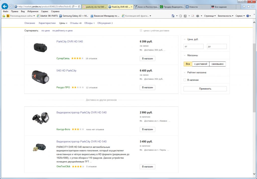Screen dimensions: 257x179
Task: Click 'В магазин' for Контур-Фото offer
Action: point(148,129)
